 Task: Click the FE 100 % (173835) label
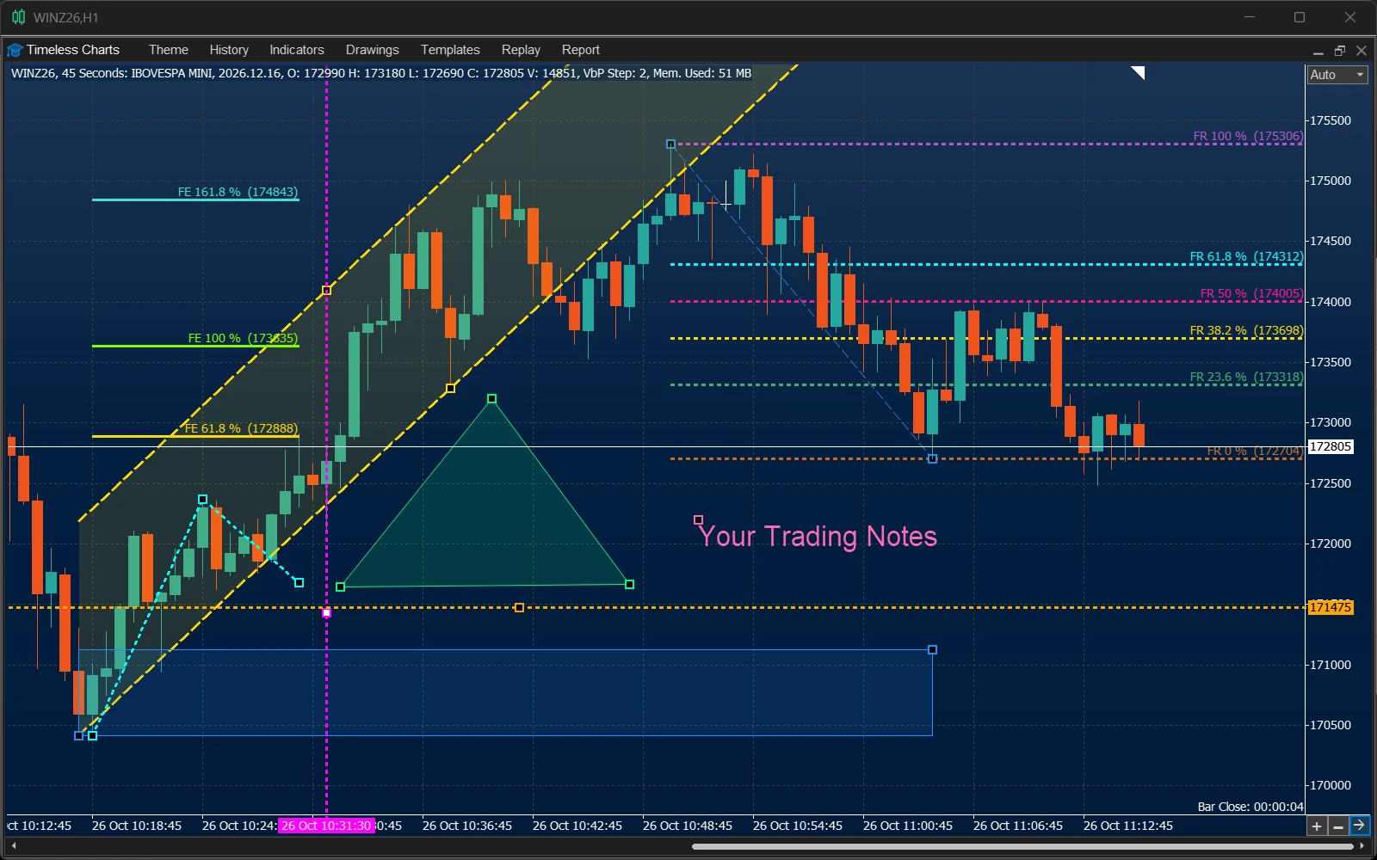[243, 338]
